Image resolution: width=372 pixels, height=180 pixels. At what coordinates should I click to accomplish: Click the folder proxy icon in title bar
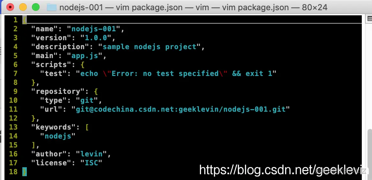coord(51,7)
